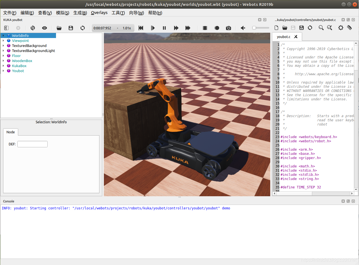Click the DEF input field
This screenshot has height=265, width=359.
pyautogui.click(x=32, y=144)
